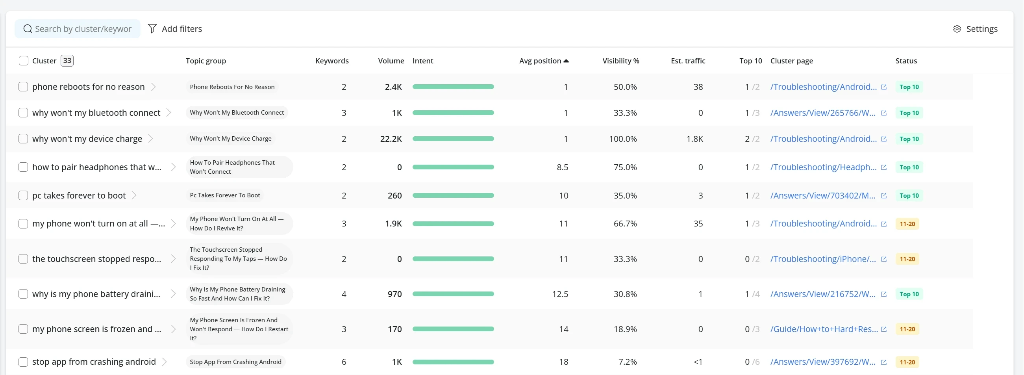The image size is (1024, 375).
Task: Click the Pc Takes Forever To Boot topic tag
Action: tap(225, 195)
